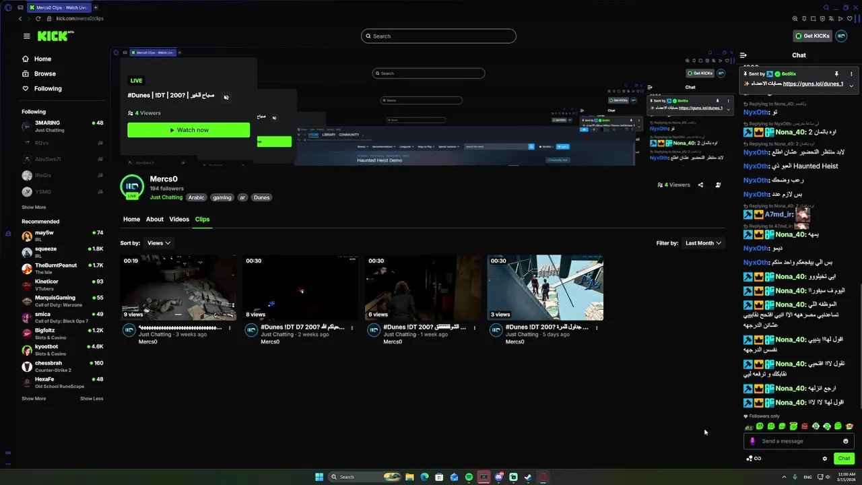Collapse the chat panel arrow icon

(743, 55)
